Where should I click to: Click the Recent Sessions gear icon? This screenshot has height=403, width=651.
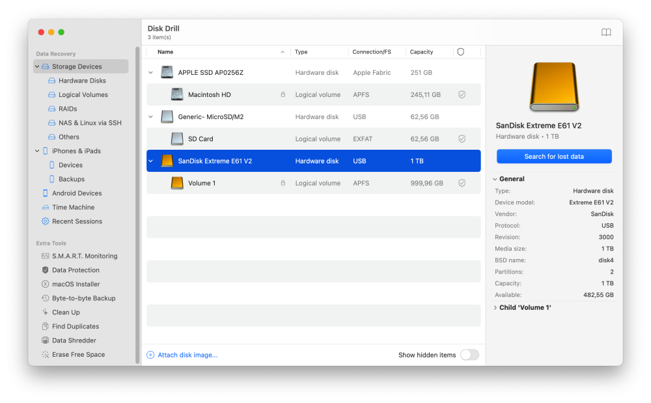(46, 221)
